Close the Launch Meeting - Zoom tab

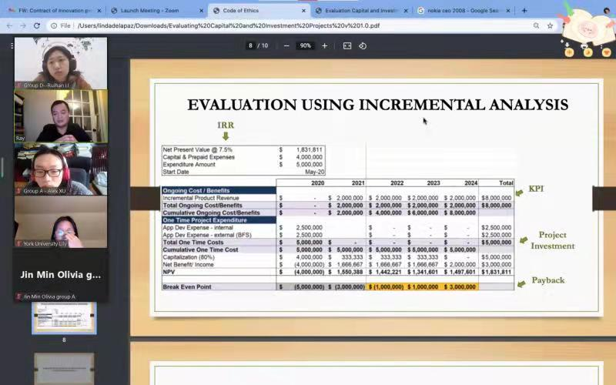click(201, 11)
